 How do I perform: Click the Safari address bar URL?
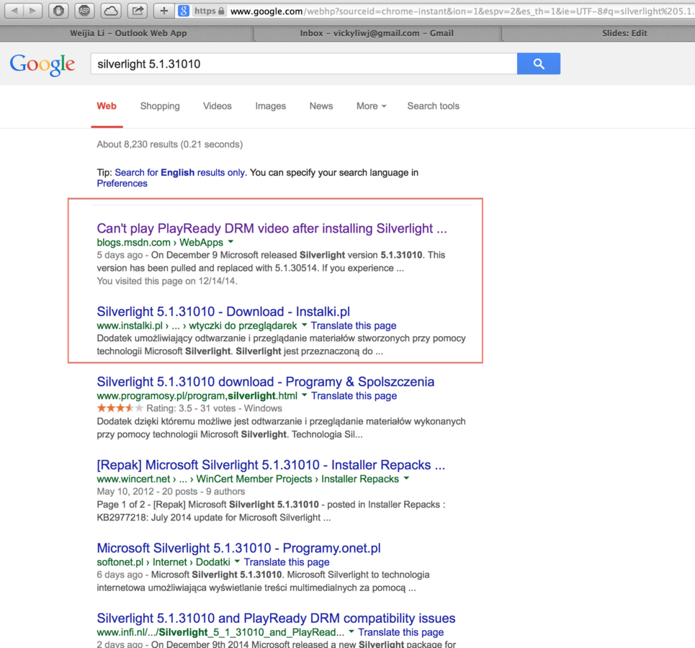[x=461, y=11]
